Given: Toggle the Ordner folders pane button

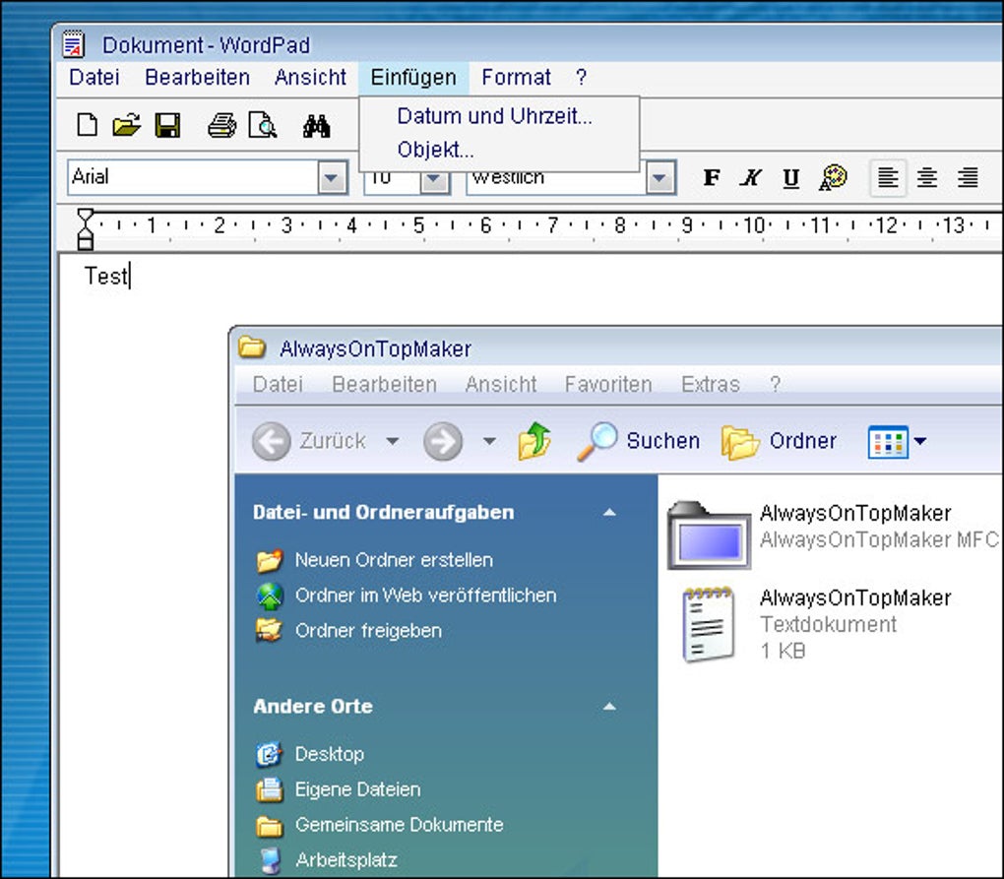Looking at the screenshot, I should coord(779,441).
